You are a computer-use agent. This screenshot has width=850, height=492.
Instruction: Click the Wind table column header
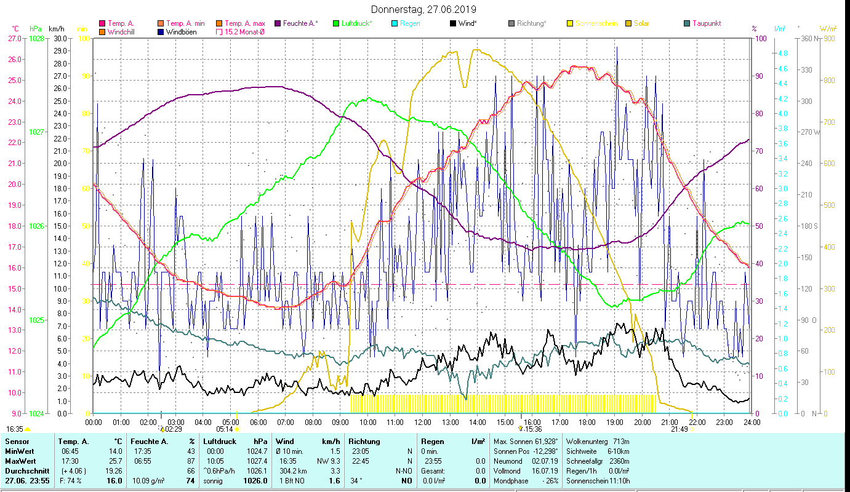pyautogui.click(x=285, y=442)
